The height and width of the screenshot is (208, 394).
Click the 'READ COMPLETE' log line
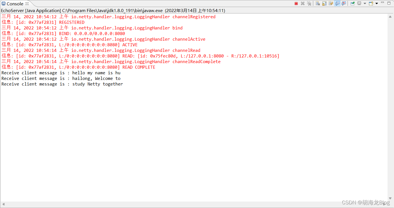(78, 67)
